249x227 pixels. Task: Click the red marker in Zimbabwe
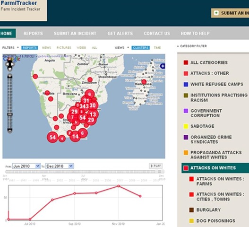click(x=90, y=79)
